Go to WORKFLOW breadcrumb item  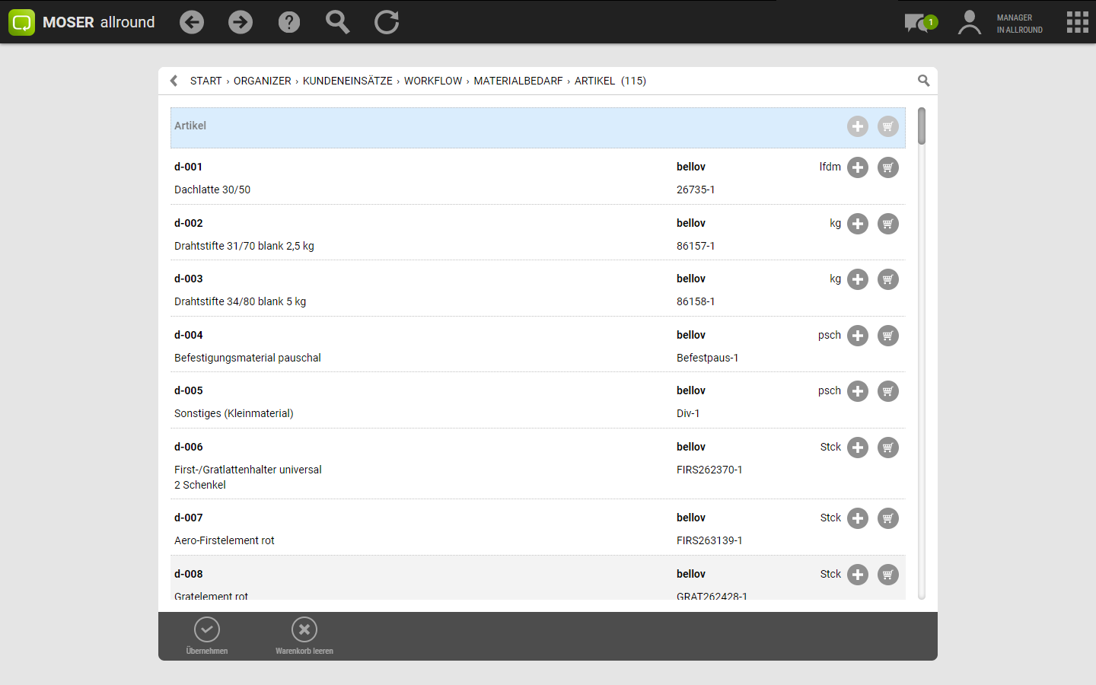click(x=432, y=81)
